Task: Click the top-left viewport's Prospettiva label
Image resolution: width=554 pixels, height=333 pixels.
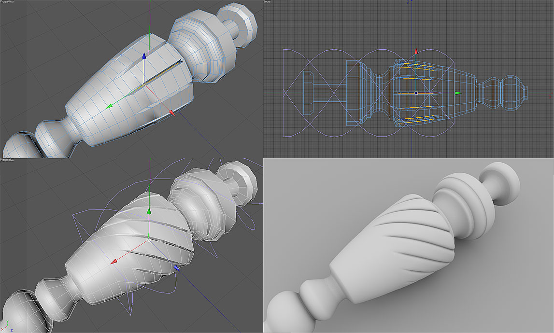Action: [7, 2]
